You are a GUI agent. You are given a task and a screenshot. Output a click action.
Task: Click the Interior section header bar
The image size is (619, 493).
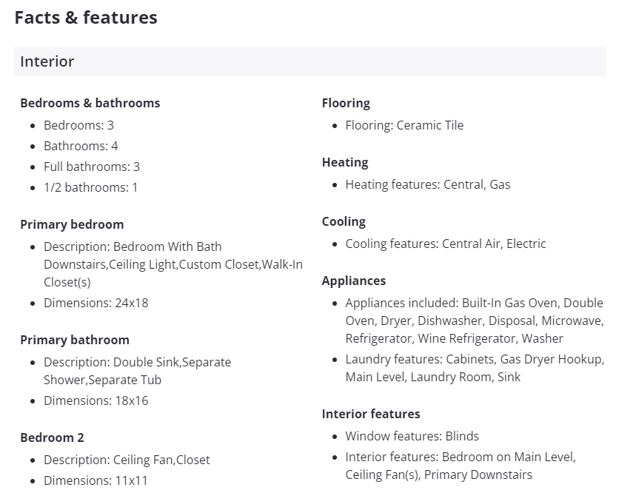coord(309,61)
